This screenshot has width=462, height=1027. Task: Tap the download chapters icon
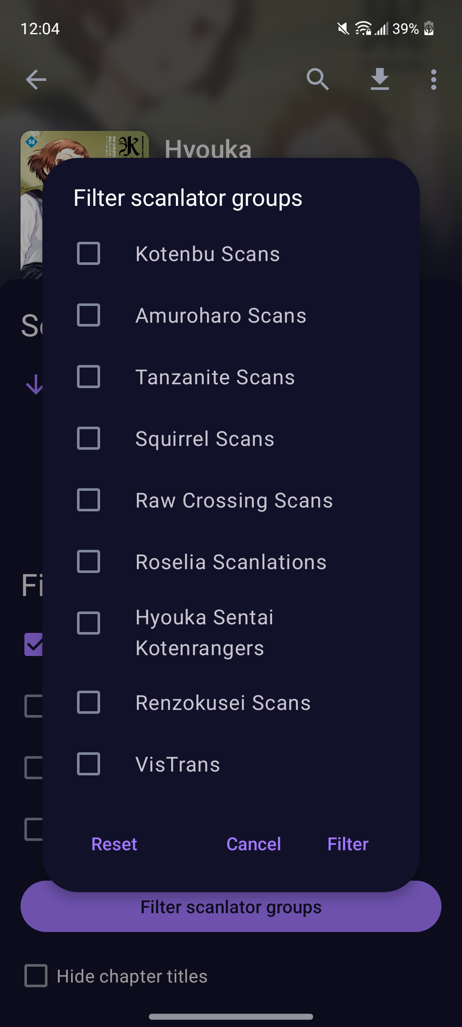click(379, 80)
